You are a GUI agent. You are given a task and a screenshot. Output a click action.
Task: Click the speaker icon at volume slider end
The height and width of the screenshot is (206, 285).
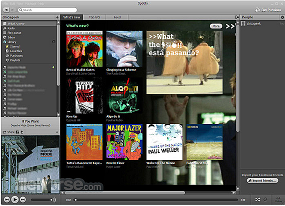54,200
